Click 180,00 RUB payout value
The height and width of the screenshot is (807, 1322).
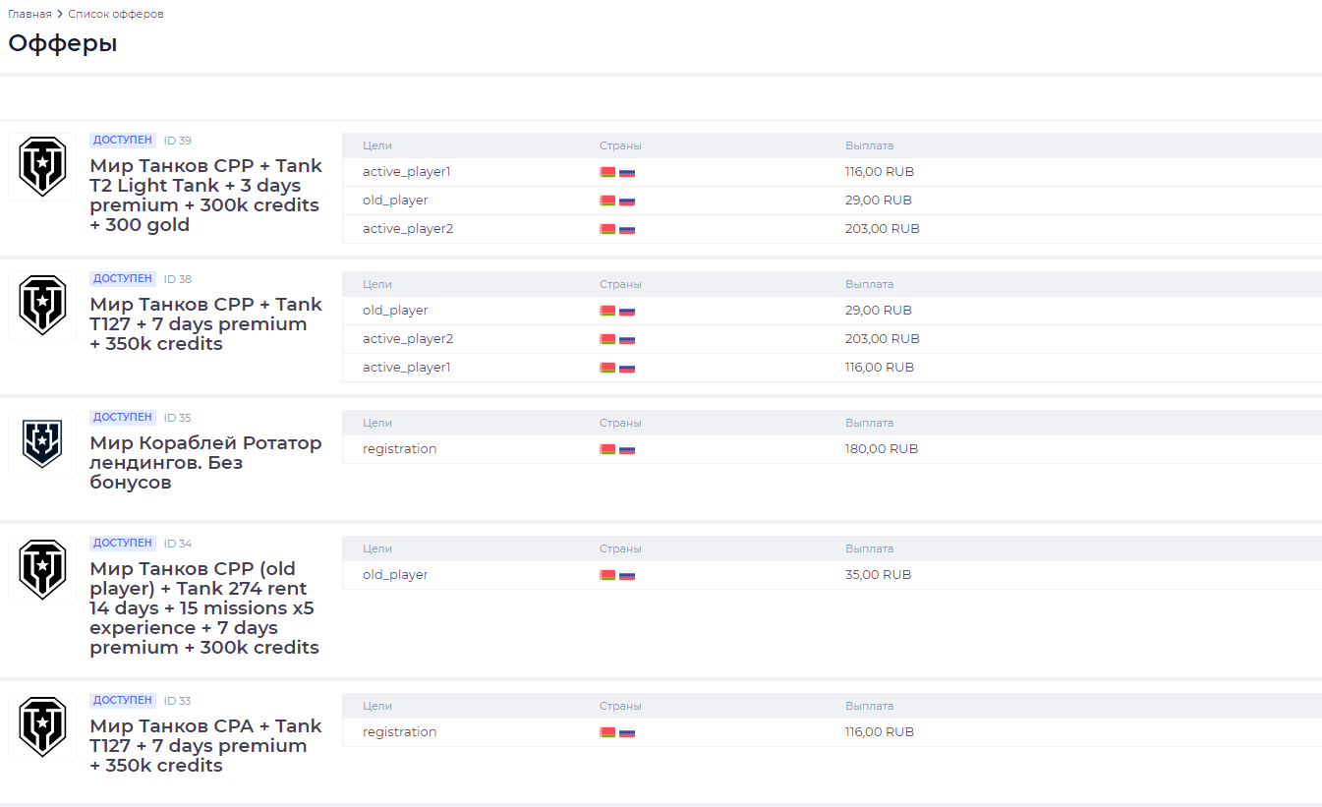[882, 449]
